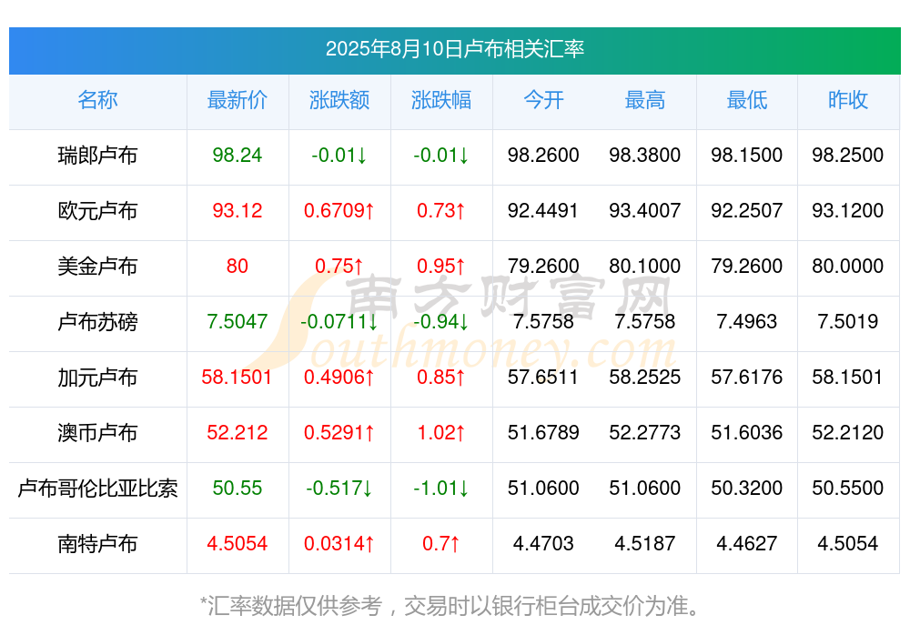Click latest price 52.212

[238, 433]
